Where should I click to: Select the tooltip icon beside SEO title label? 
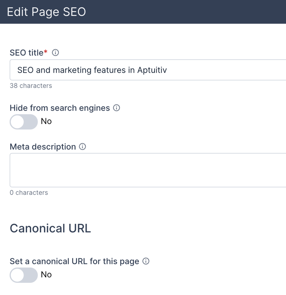click(x=55, y=52)
